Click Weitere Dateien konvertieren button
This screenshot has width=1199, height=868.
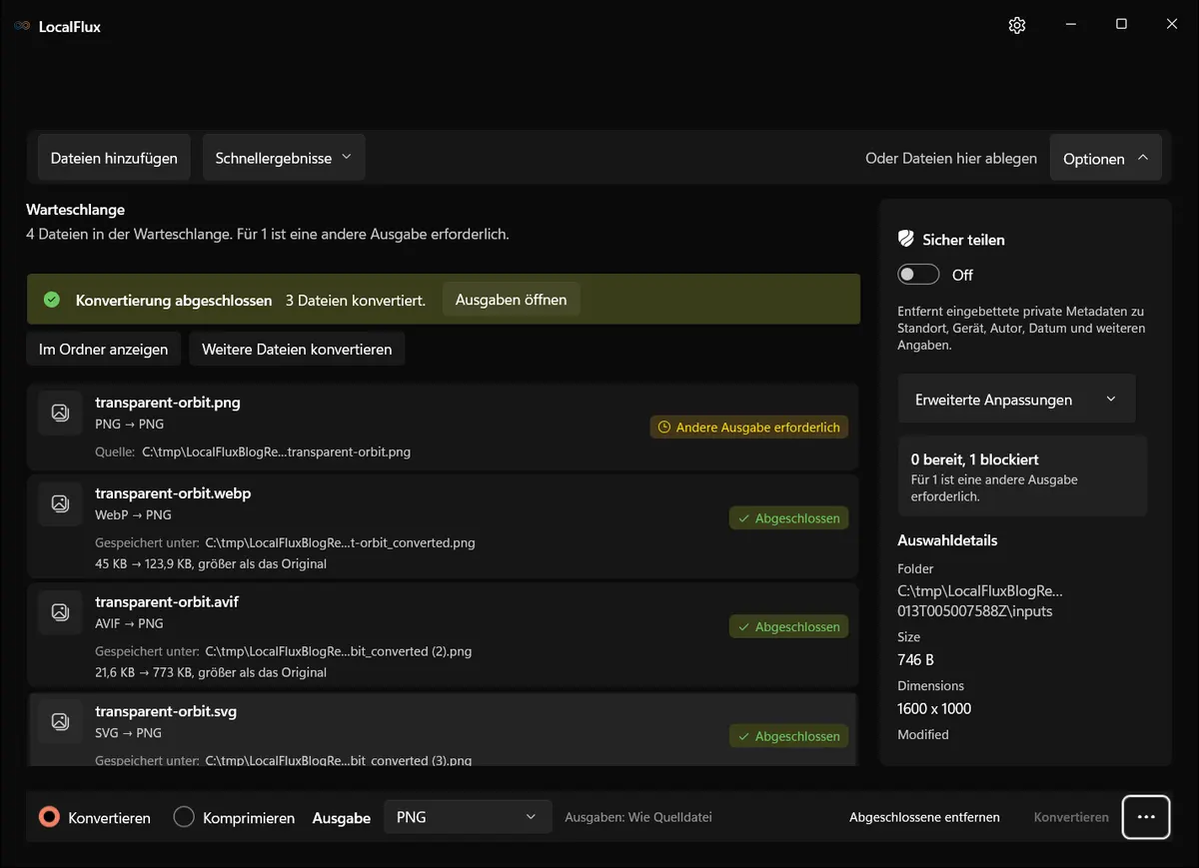pyautogui.click(x=297, y=350)
